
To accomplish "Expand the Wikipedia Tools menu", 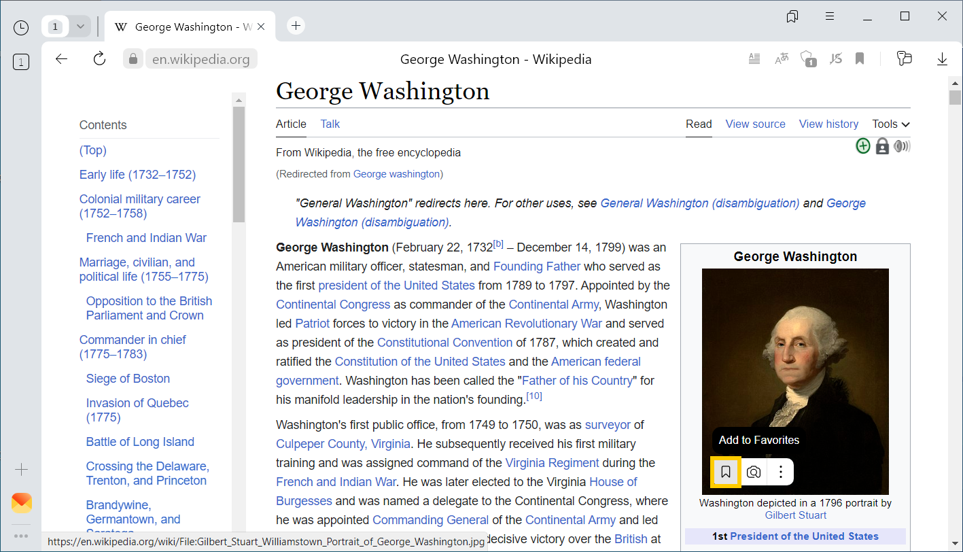I will click(890, 124).
